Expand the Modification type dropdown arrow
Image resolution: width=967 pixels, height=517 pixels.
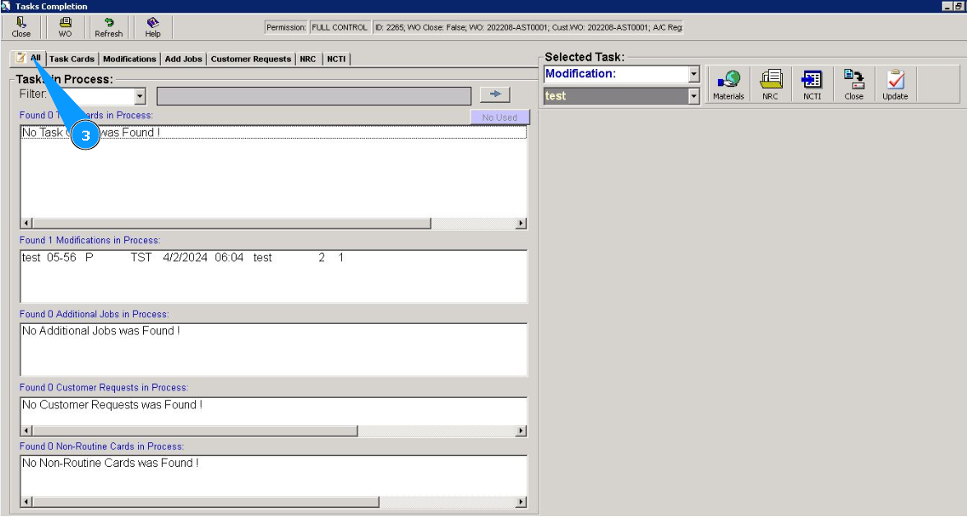coord(694,74)
